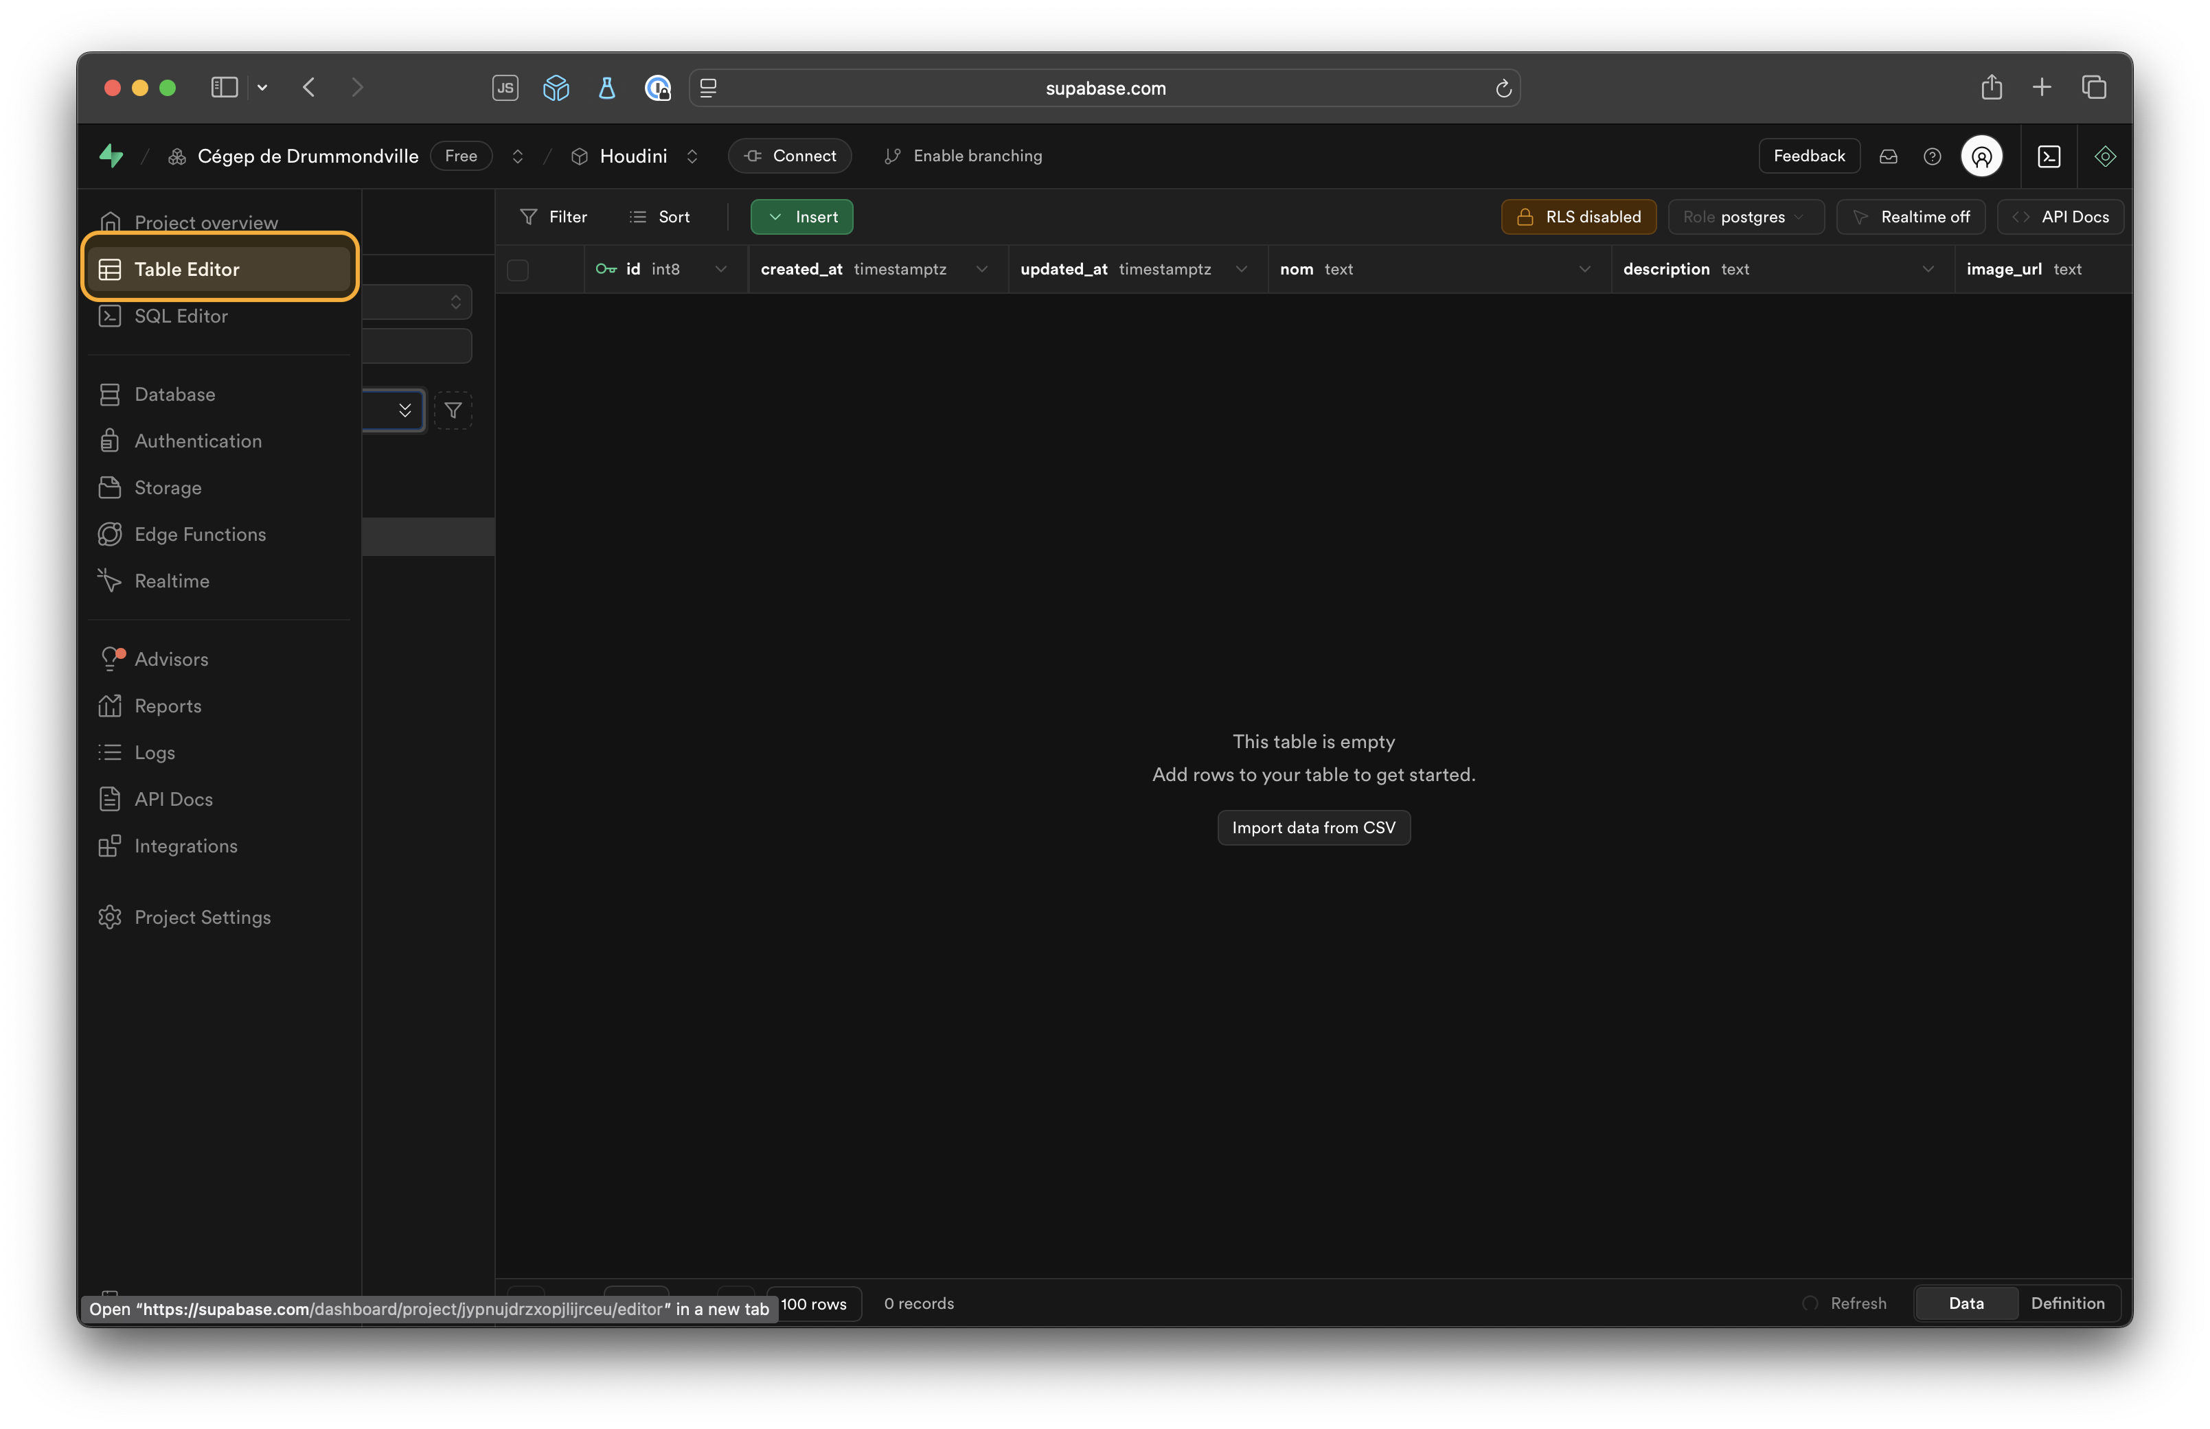The height and width of the screenshot is (1429, 2210).
Task: Toggle the Safari sidebar icon
Action: [224, 87]
